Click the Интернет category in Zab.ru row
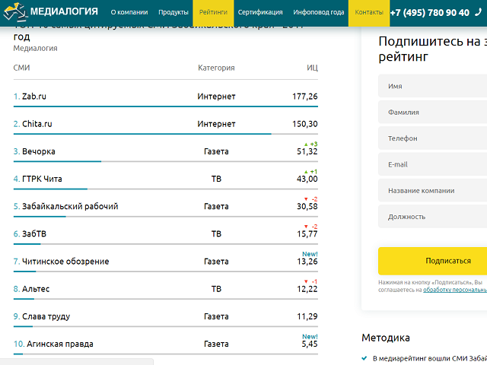The image size is (487, 365). pos(216,97)
